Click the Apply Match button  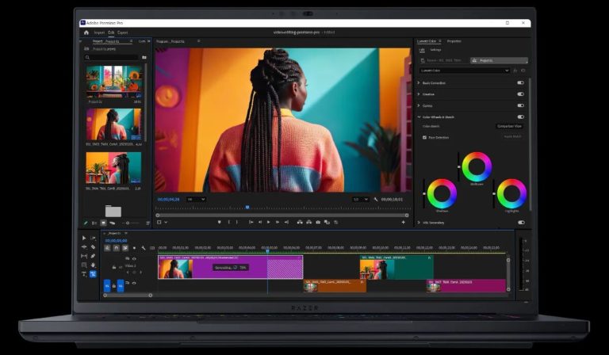512,136
